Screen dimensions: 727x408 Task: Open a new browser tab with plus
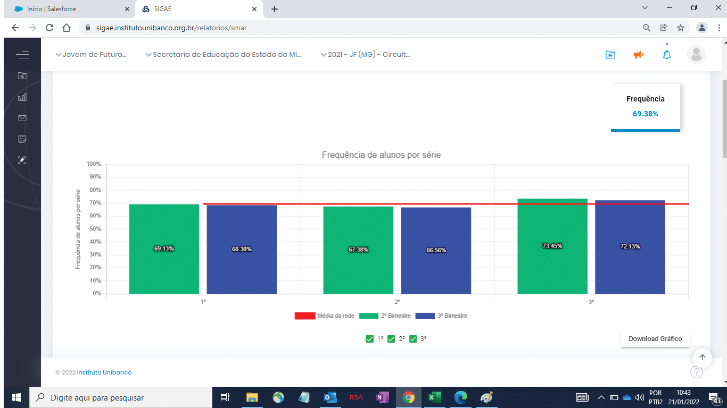point(275,9)
